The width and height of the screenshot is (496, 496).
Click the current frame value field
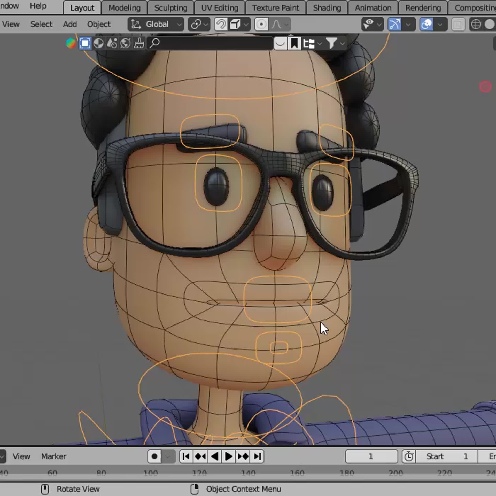(371, 456)
